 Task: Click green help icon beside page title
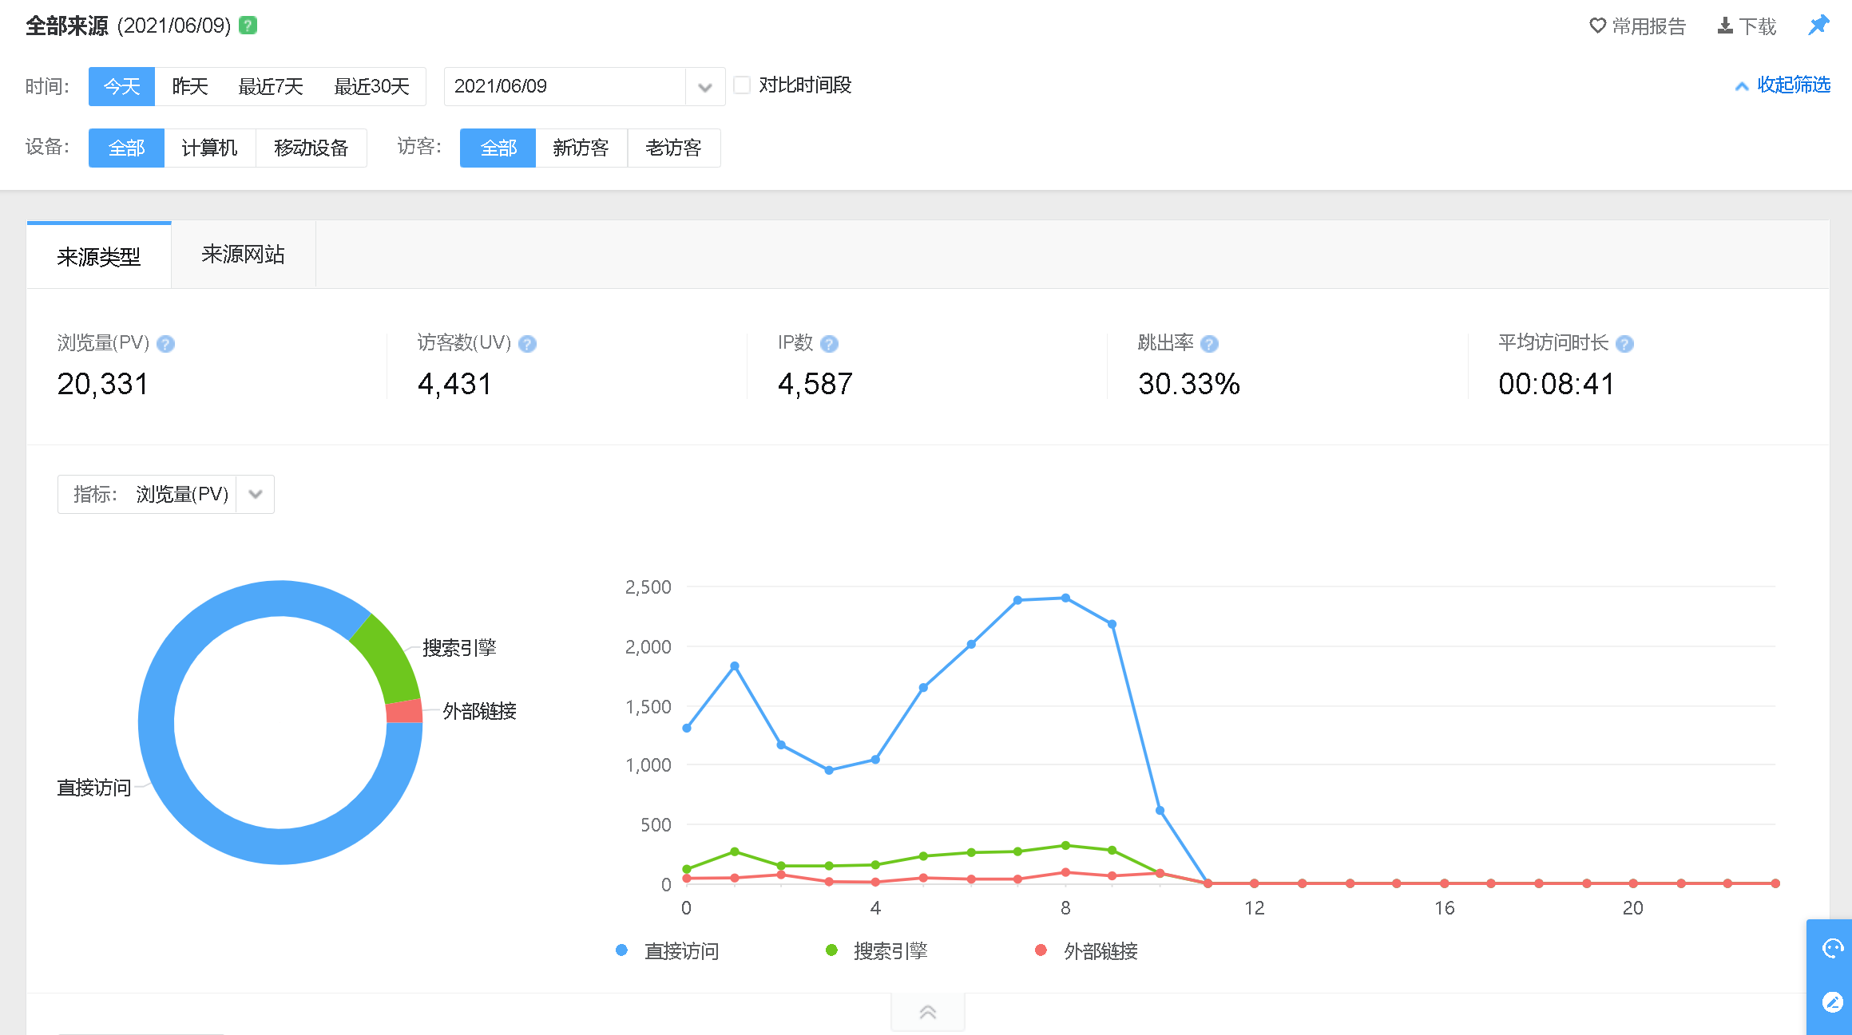(x=248, y=26)
